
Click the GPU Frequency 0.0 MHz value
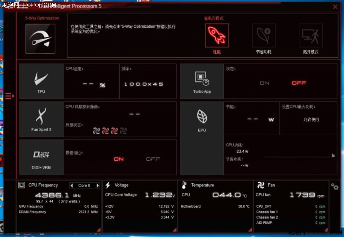91,206
